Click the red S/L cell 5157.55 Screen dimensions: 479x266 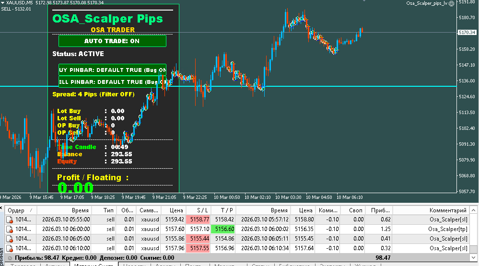click(x=198, y=248)
